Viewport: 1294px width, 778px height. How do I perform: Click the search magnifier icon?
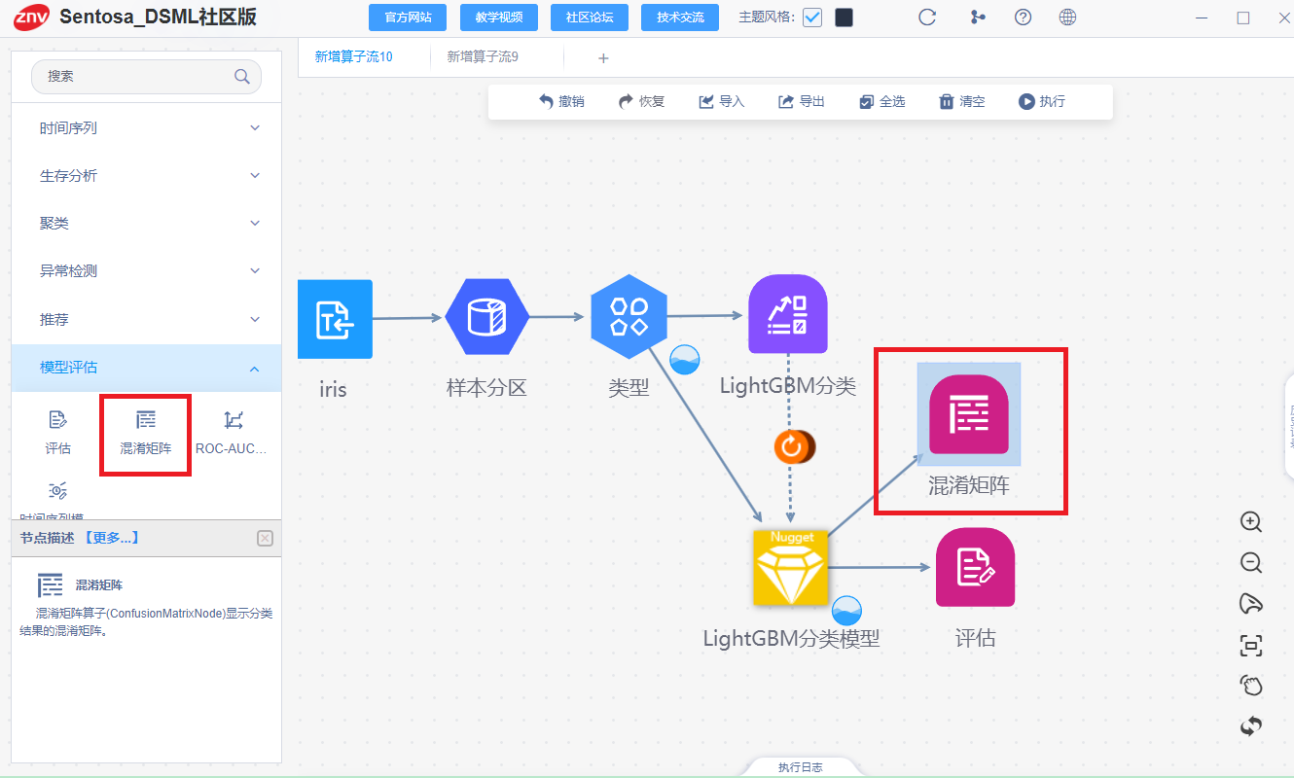pyautogui.click(x=242, y=76)
